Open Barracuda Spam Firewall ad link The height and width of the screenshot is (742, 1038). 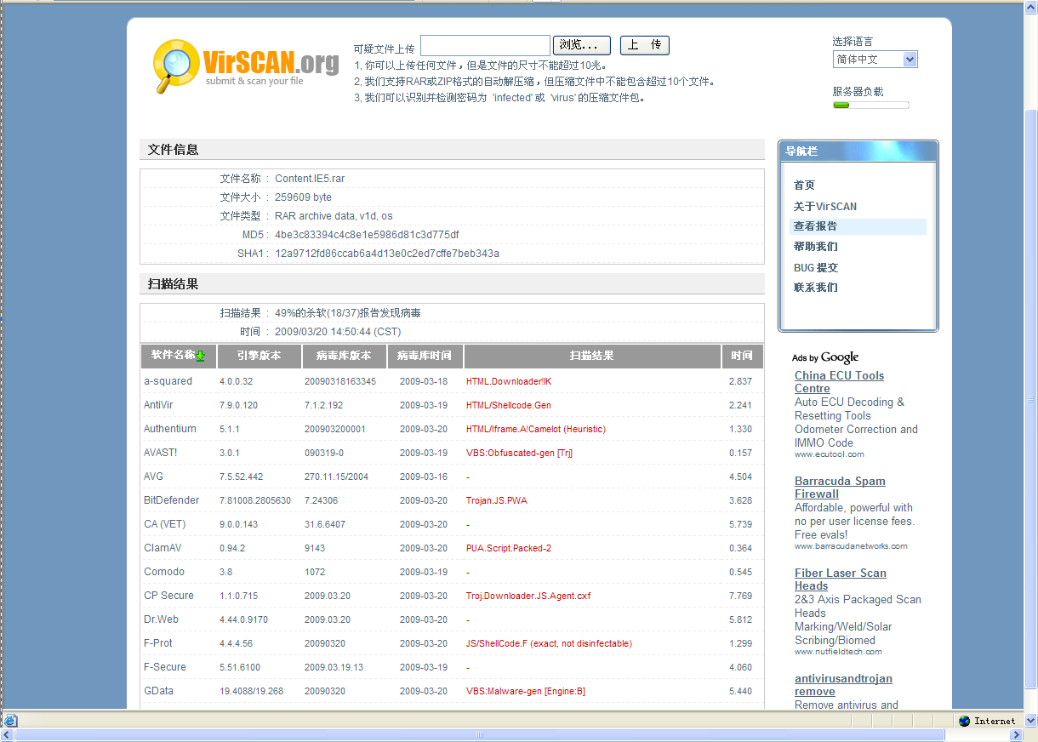click(840, 488)
